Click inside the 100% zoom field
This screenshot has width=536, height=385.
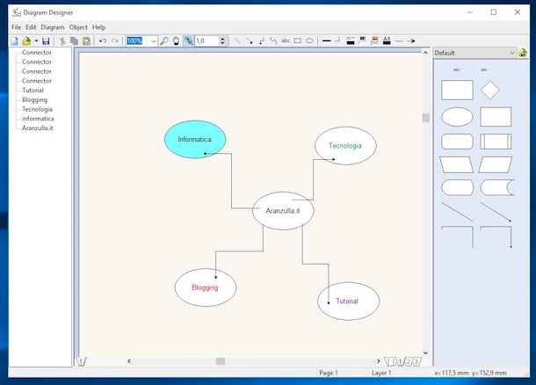(138, 41)
